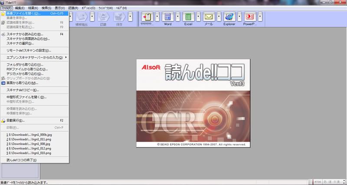Open the 表示(V) menu bar item
Image resolution: width=347 pixels, height=185 pixels.
click(60, 8)
